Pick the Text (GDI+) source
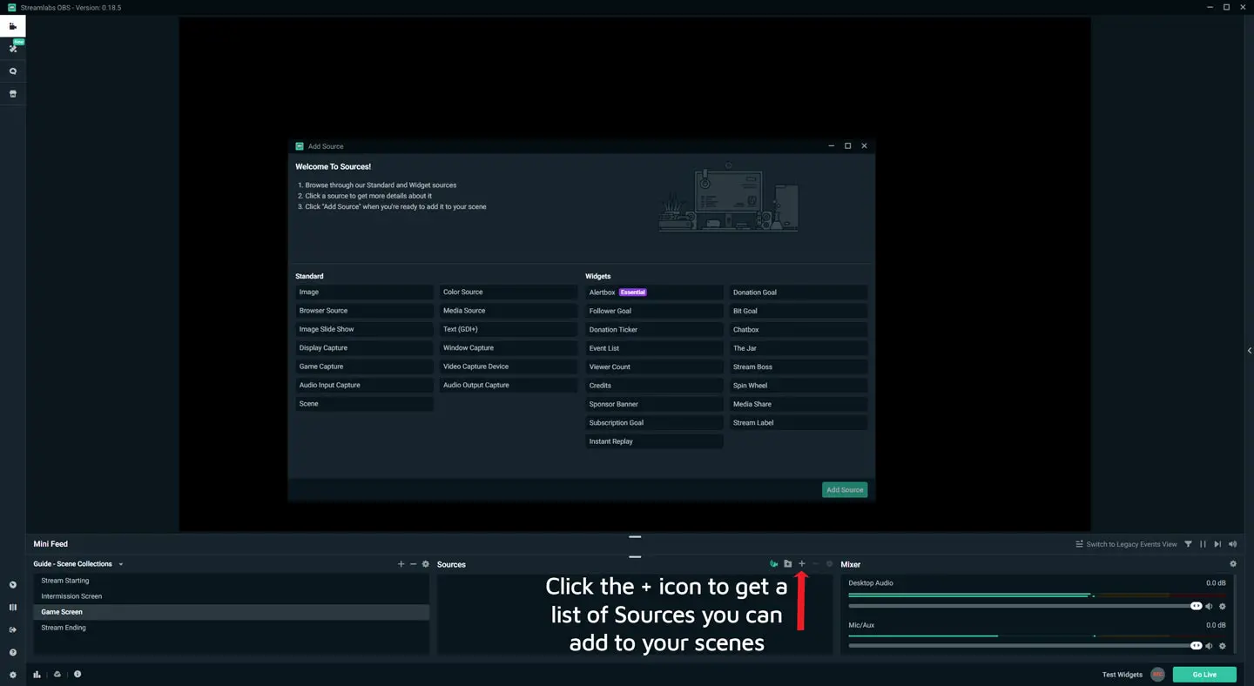The image size is (1254, 686). point(508,329)
